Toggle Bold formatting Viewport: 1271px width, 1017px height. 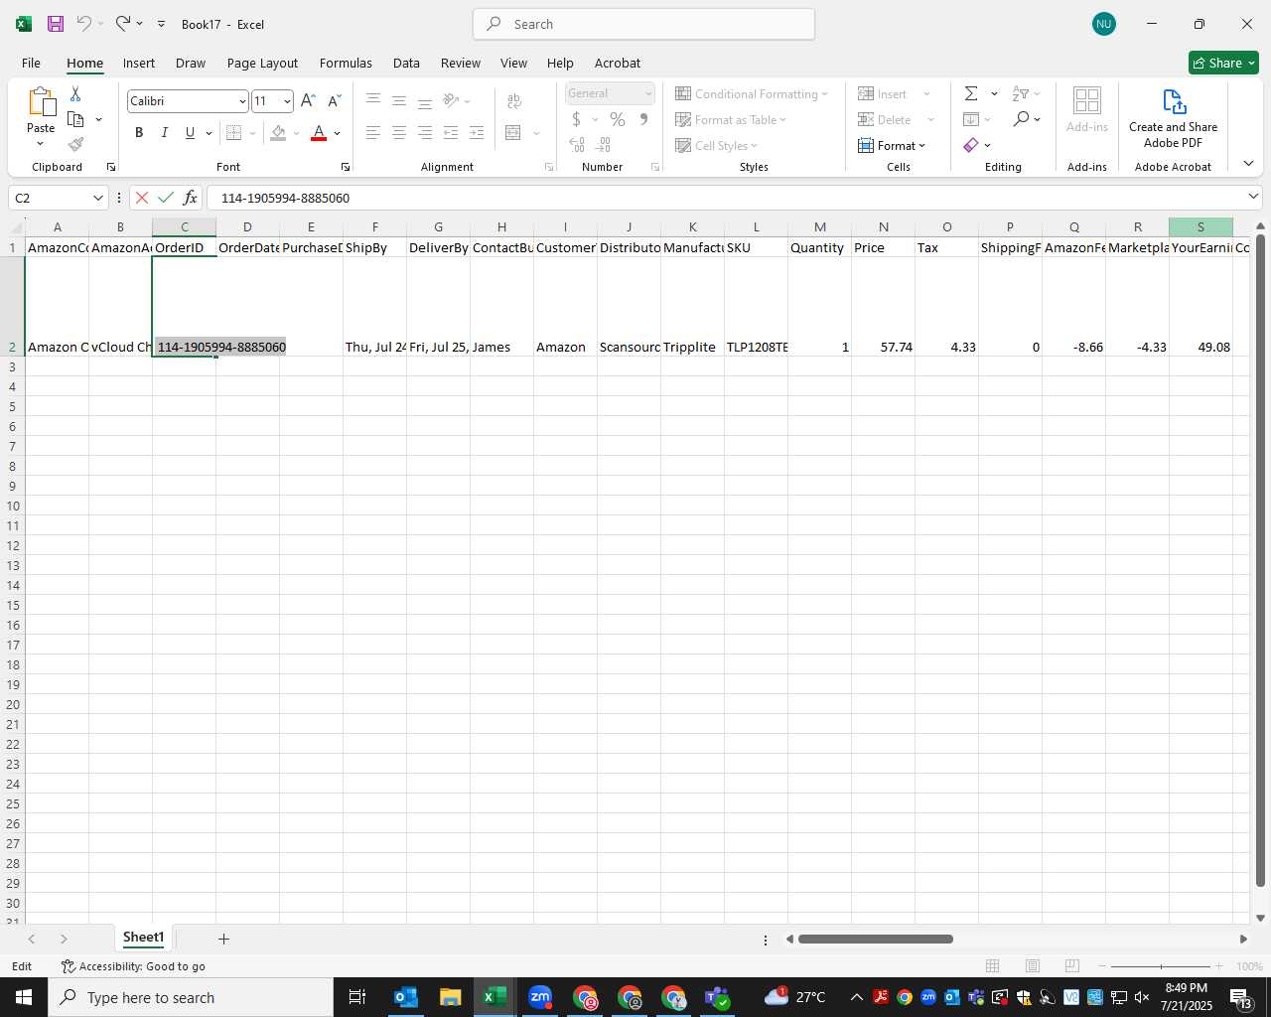click(x=139, y=133)
